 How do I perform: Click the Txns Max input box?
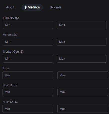83,75
